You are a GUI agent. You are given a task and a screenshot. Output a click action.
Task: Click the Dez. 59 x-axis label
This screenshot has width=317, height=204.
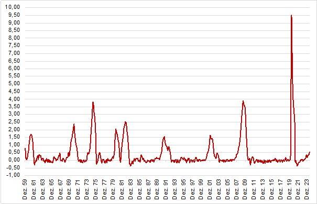click(25, 189)
